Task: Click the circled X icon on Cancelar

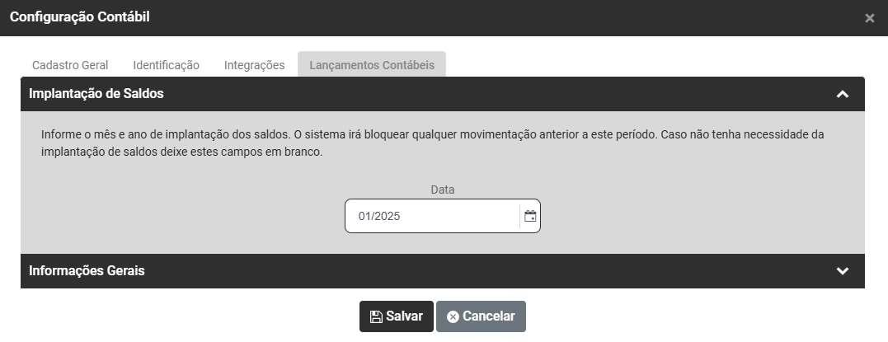Action: coord(452,316)
